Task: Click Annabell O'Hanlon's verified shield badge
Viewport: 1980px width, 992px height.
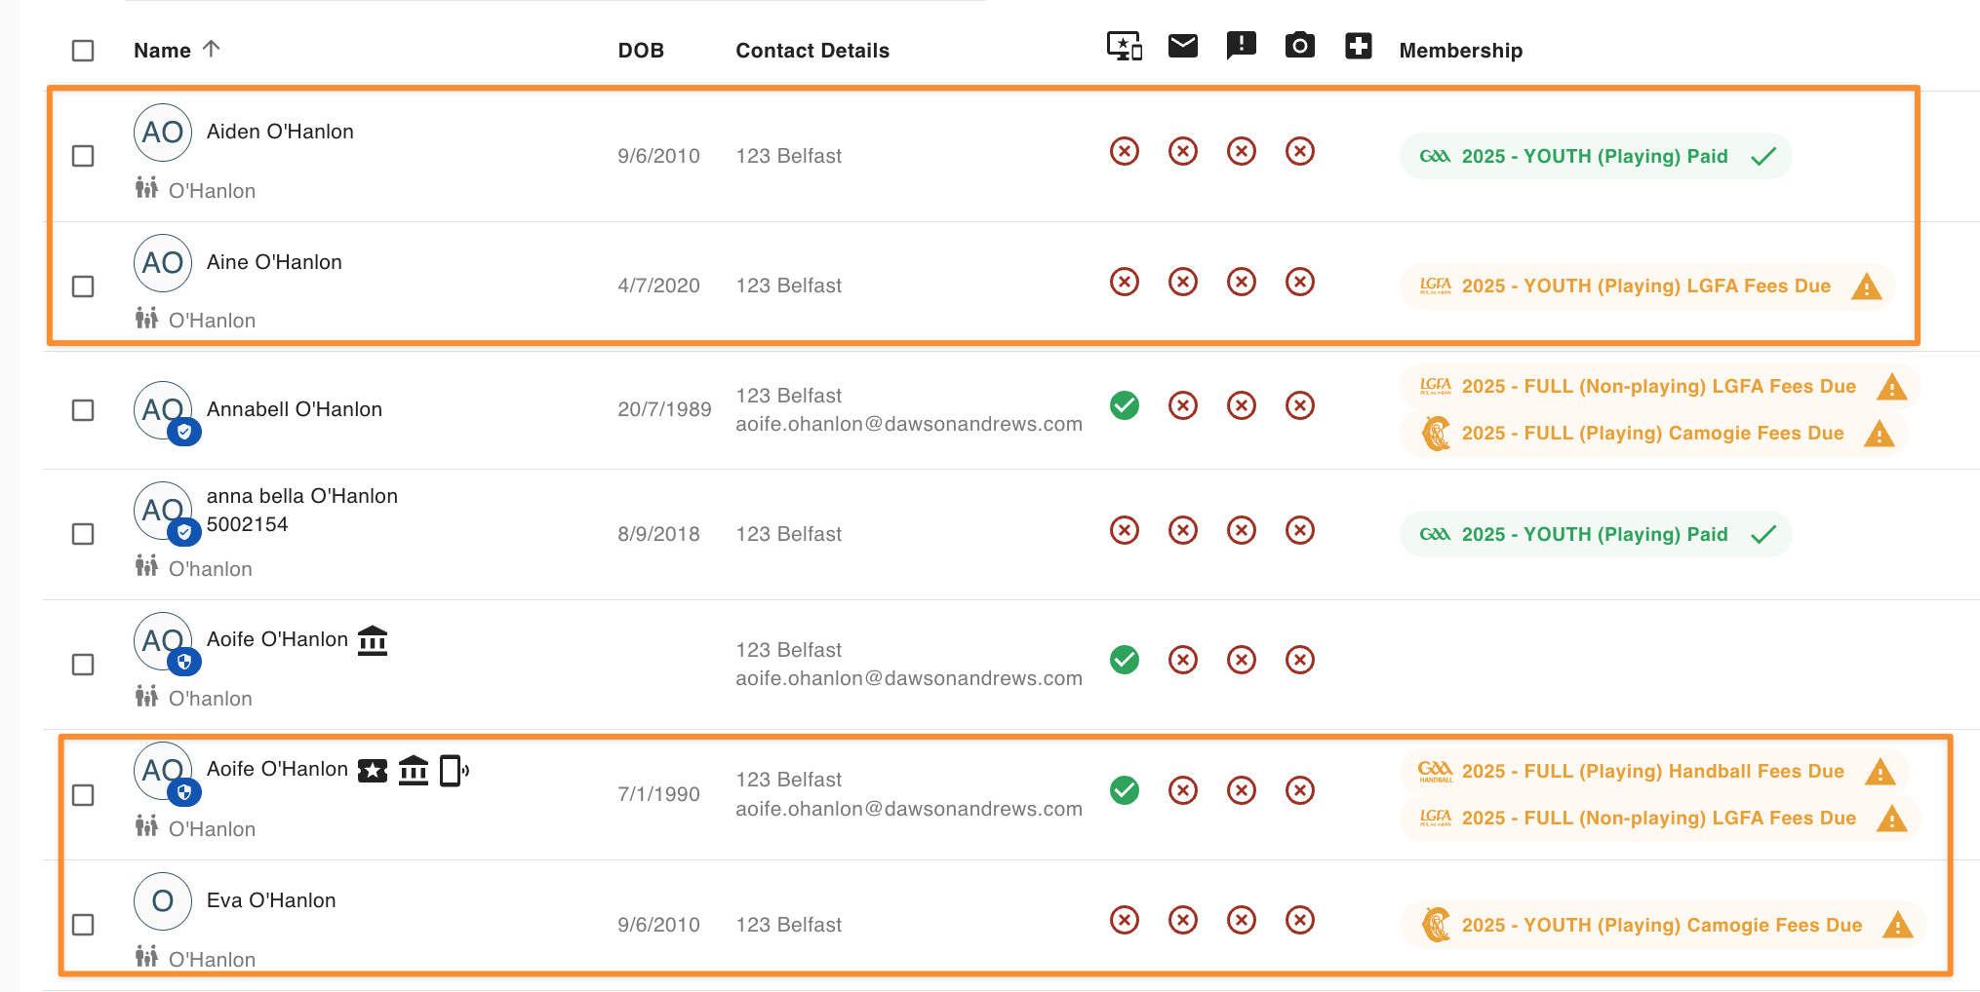Action: click(184, 431)
